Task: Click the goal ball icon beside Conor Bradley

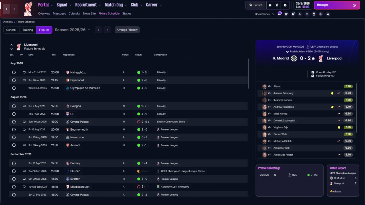Action: pyautogui.click(x=313, y=72)
